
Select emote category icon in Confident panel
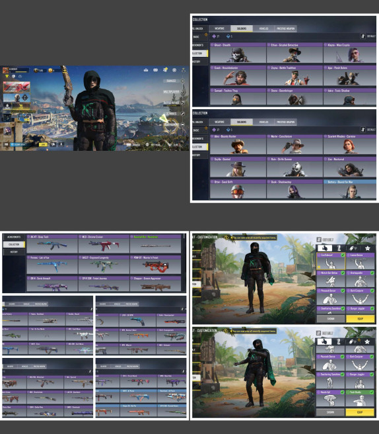point(325,248)
